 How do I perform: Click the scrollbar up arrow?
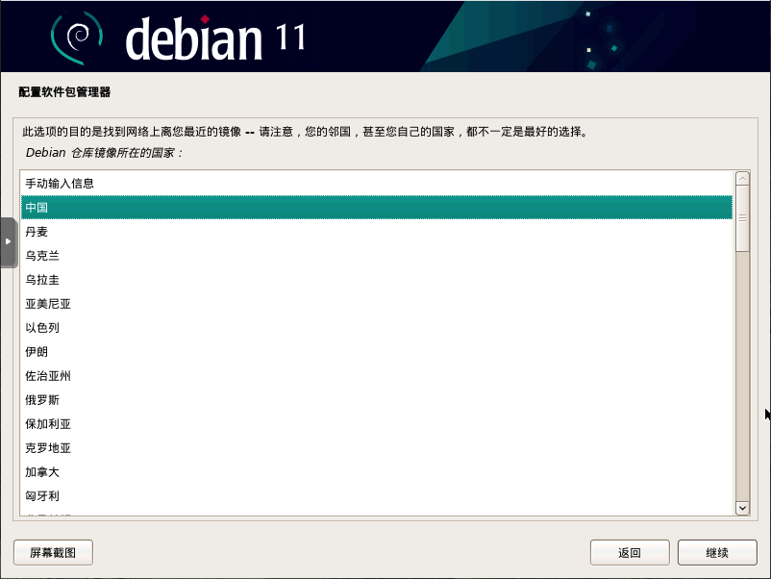point(742,178)
